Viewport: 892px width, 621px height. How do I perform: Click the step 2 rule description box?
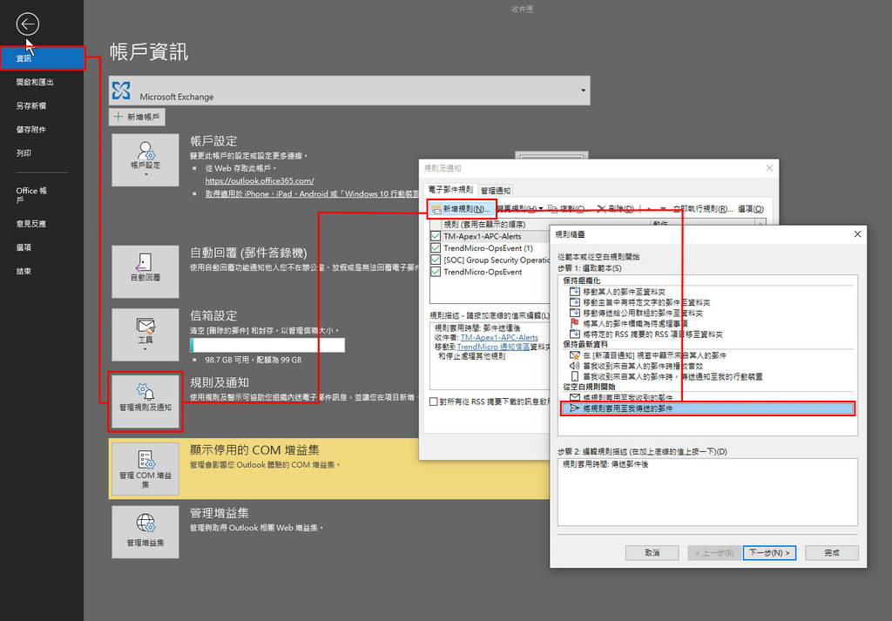pyautogui.click(x=707, y=492)
